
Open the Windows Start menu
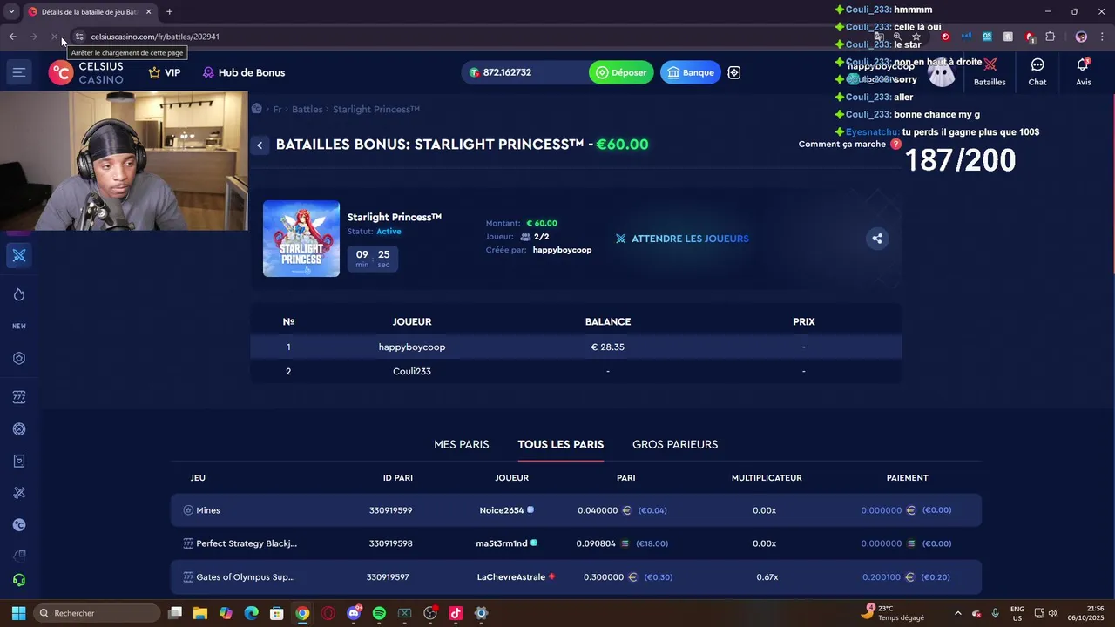click(x=17, y=613)
